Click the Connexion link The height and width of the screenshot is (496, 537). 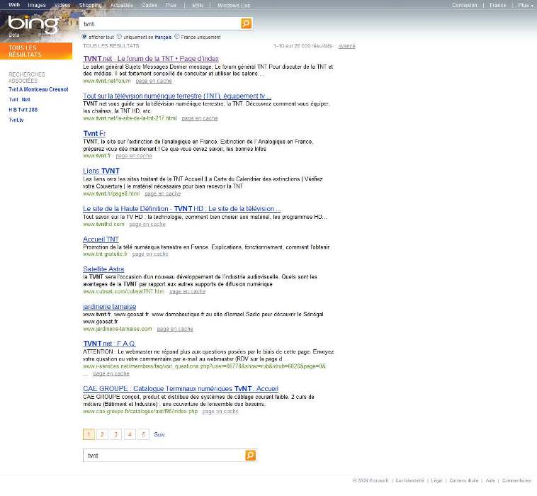pos(465,5)
